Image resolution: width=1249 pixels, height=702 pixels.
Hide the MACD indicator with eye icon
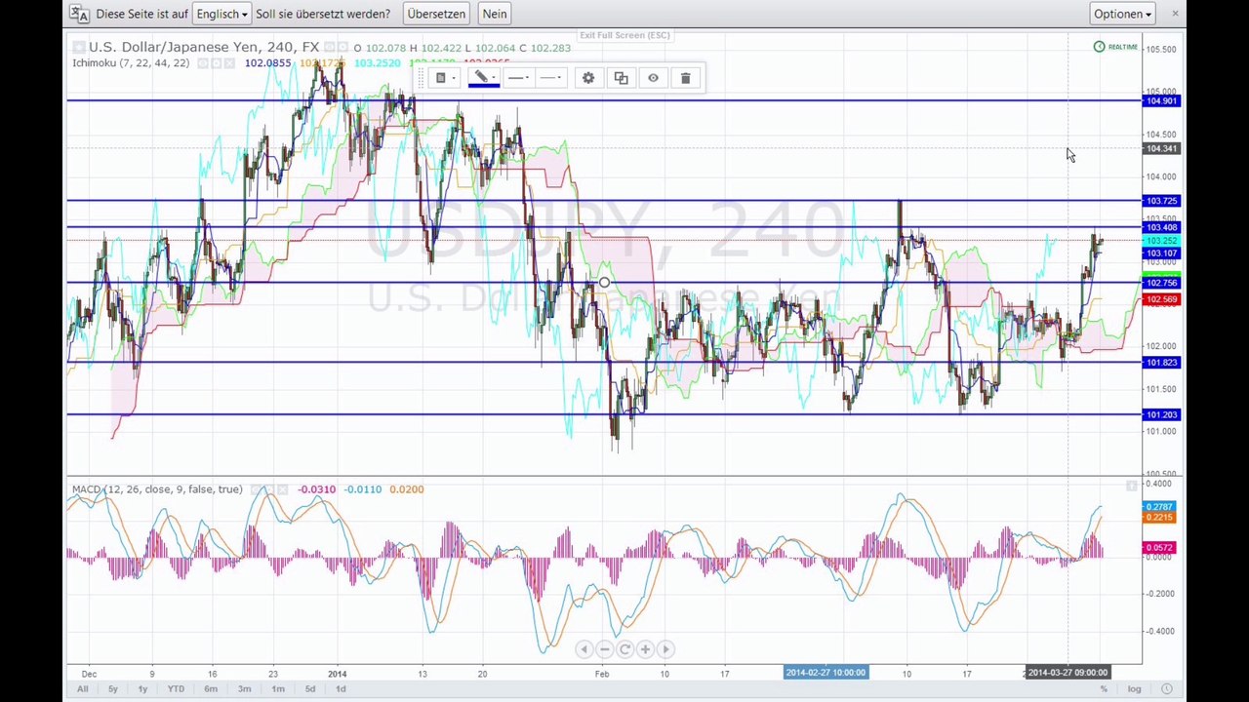click(x=257, y=489)
